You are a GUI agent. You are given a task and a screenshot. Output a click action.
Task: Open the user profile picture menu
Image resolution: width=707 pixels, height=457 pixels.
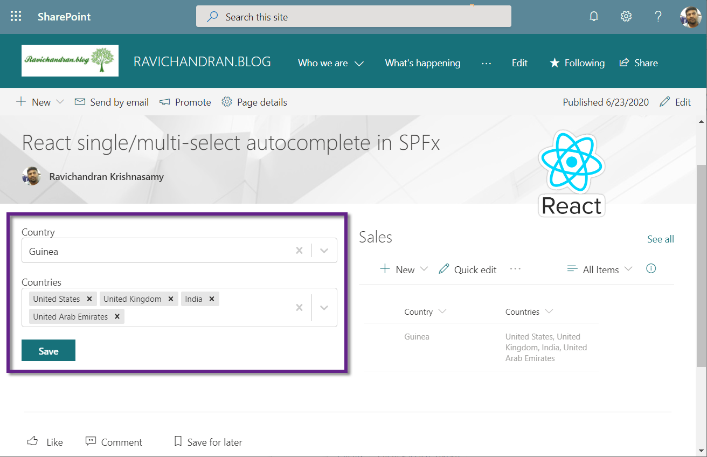click(690, 17)
